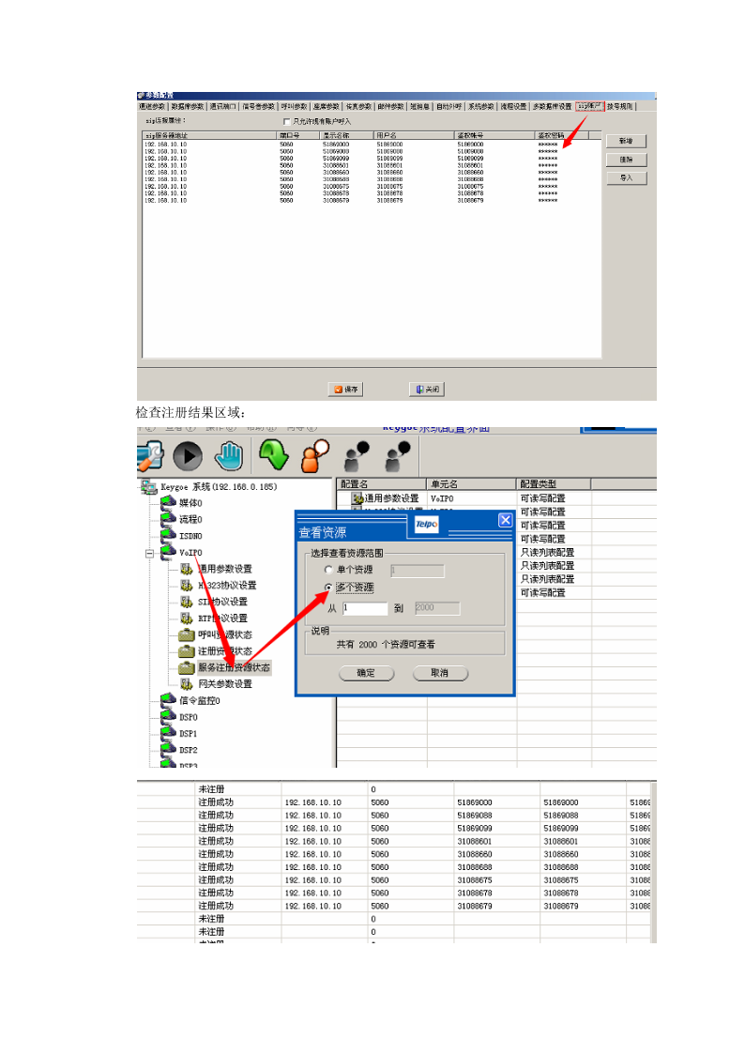Viewport: 745px width, 1054px height.
Task: Open the 呼叫参数 tab
Action: coord(295,106)
